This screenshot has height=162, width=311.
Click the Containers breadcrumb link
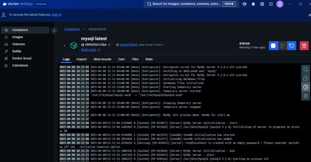(x=72, y=29)
